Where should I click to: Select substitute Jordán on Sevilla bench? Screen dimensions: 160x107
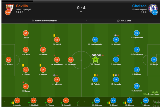[17, 100]
